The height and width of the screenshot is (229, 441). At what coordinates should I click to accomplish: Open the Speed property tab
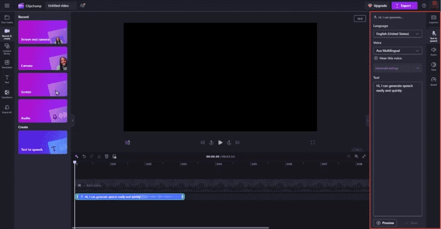pyautogui.click(x=433, y=81)
